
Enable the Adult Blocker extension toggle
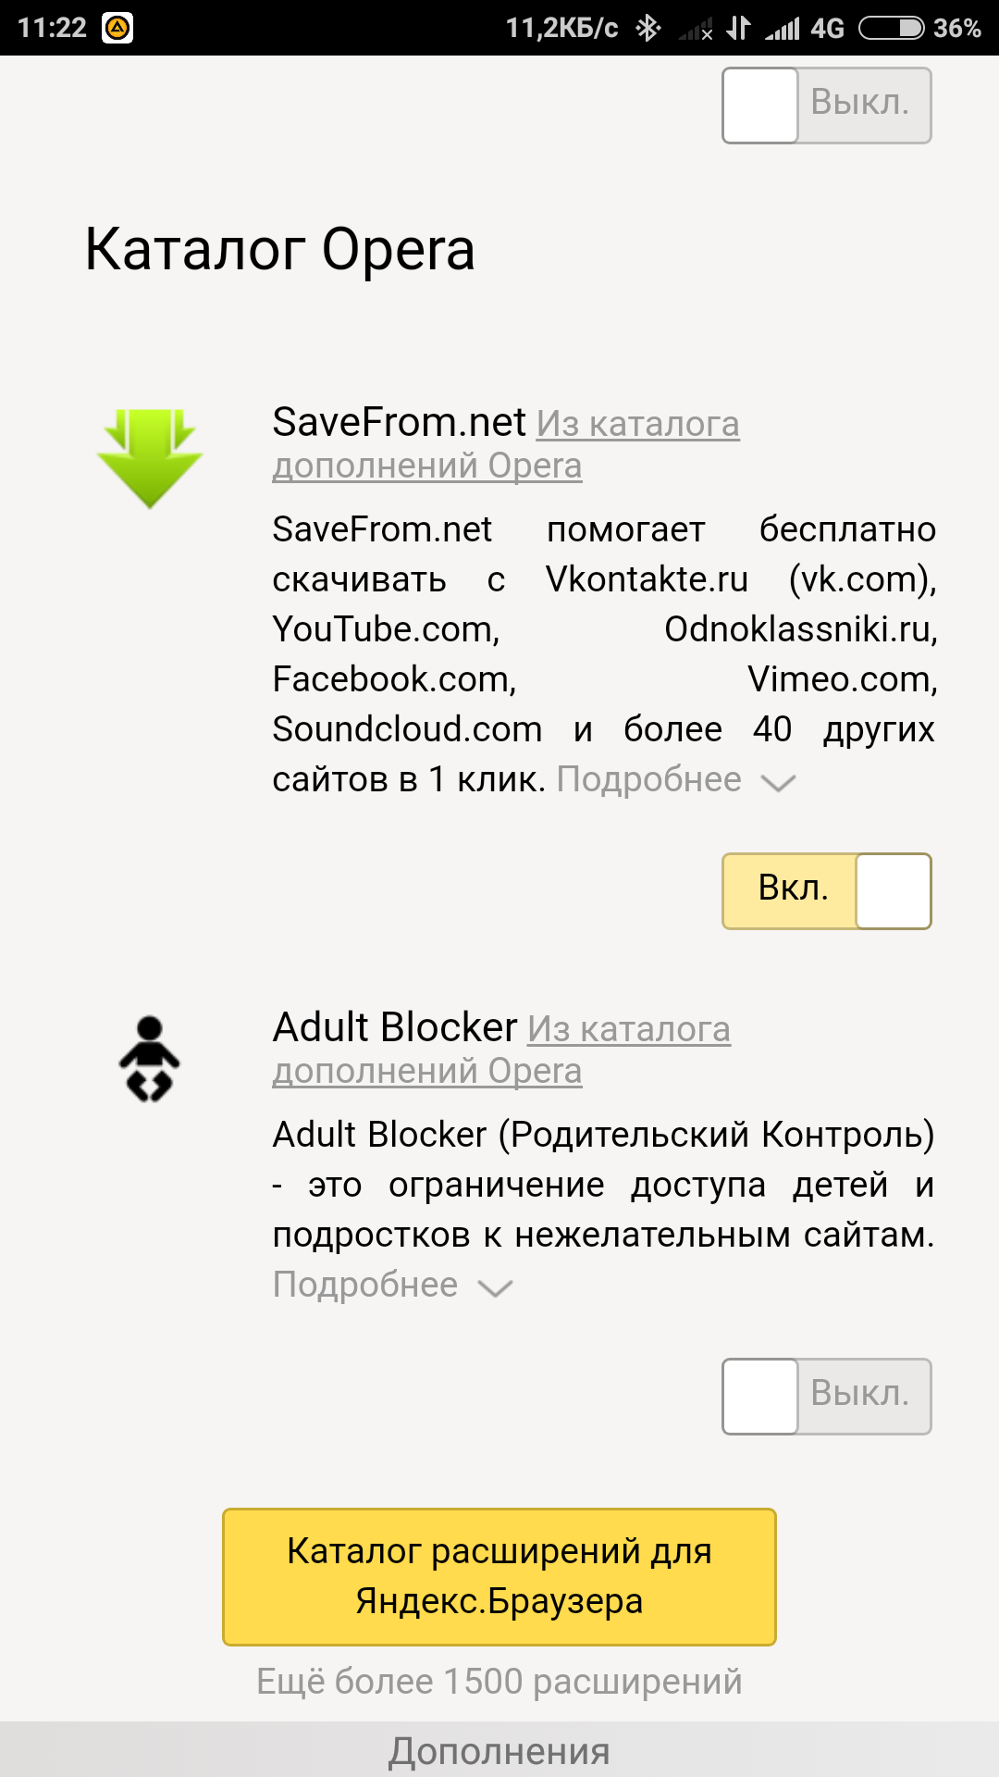pos(826,1396)
